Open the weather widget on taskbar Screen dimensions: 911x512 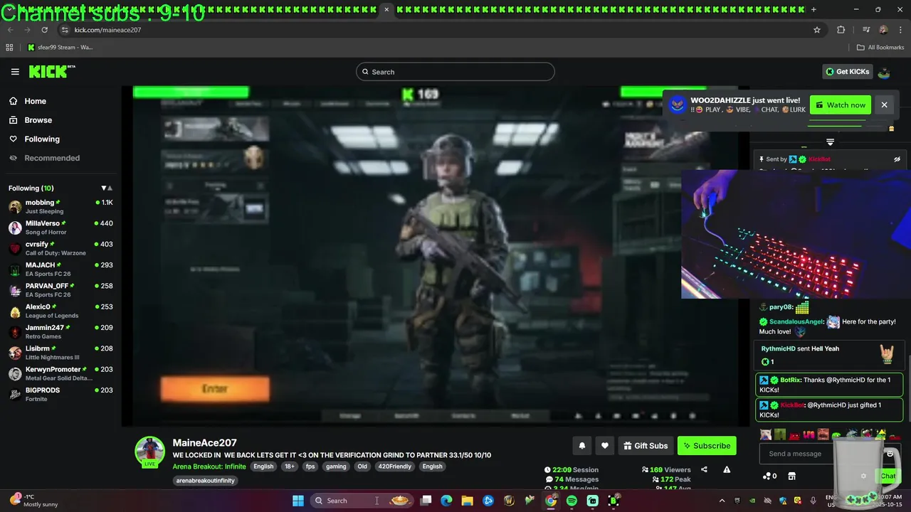pyautogui.click(x=36, y=501)
